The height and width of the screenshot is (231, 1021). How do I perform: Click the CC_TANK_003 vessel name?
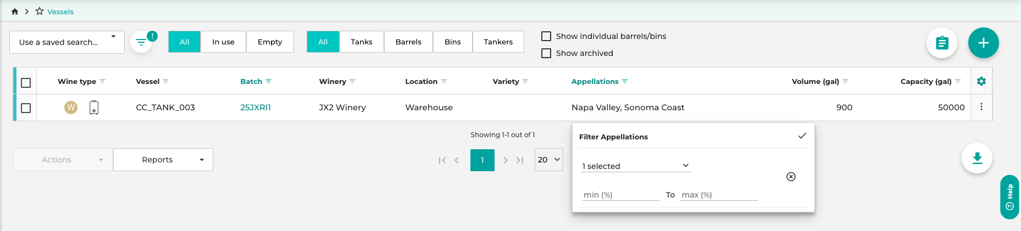pyautogui.click(x=165, y=108)
